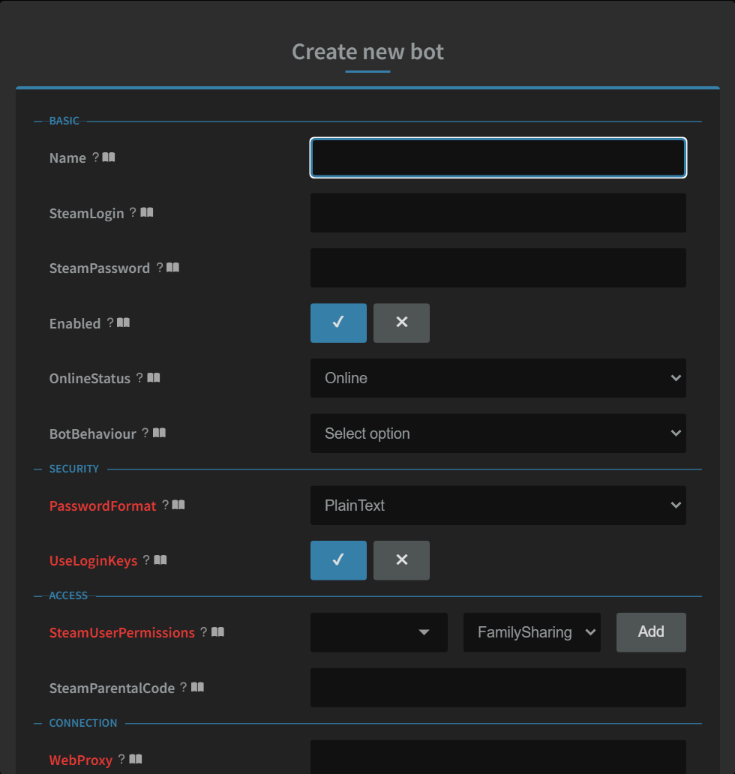Open the book icon next to Enabled

[x=124, y=322]
